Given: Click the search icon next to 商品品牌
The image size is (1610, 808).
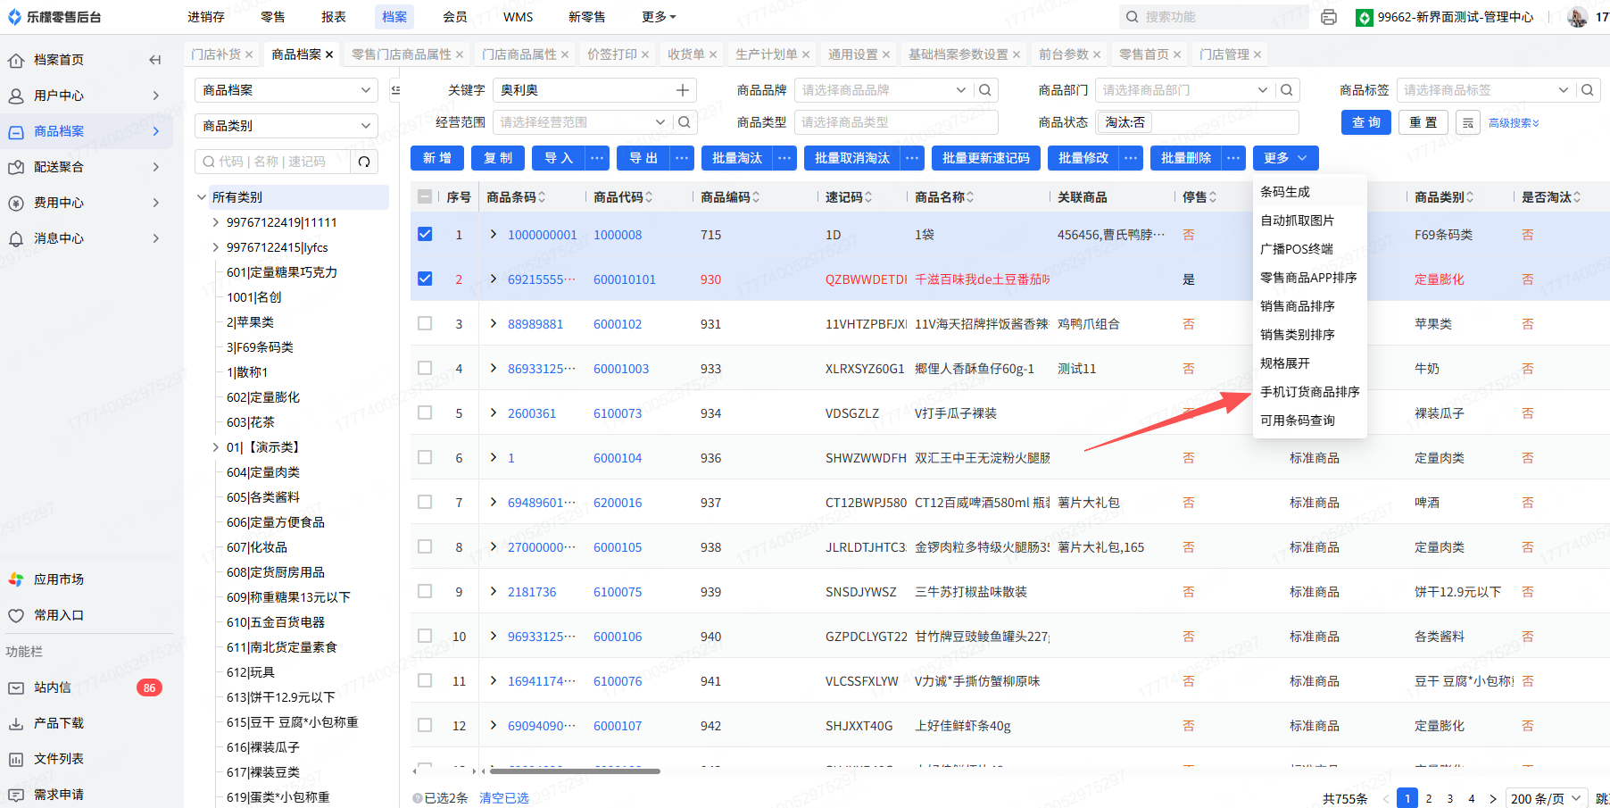Looking at the screenshot, I should click(984, 90).
